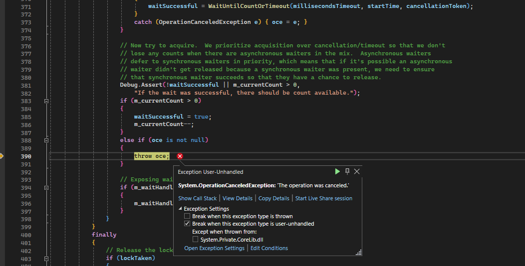This screenshot has width=525, height=266.
Task: Click line number 390
Action: 26,156
